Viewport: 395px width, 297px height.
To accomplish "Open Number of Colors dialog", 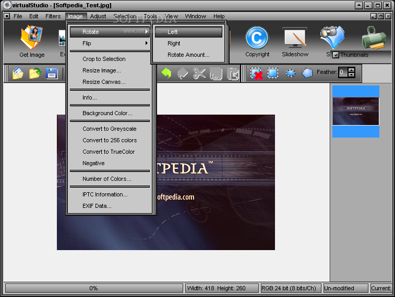I will point(110,179).
